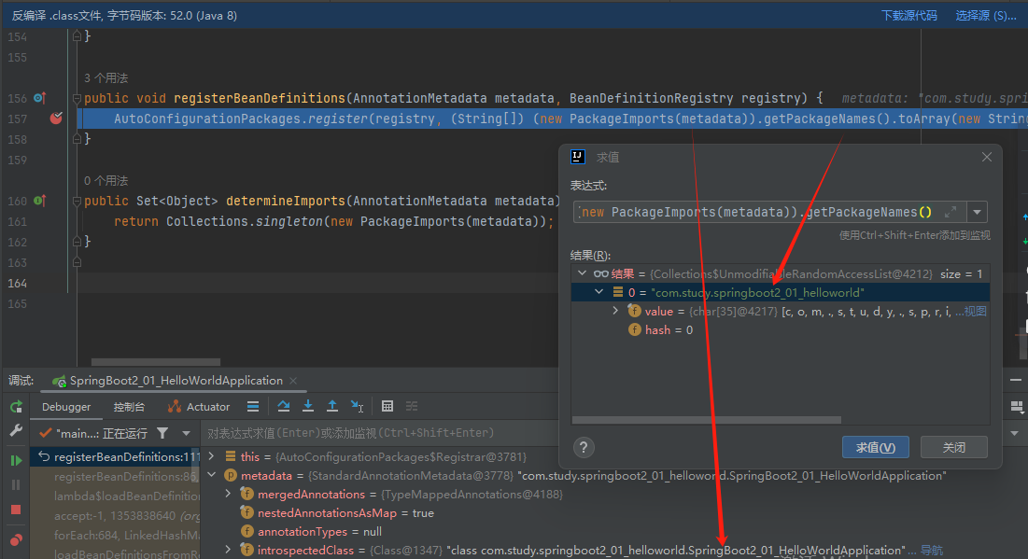Click the implements gutter icon on line 160
Image resolution: width=1028 pixels, height=559 pixels.
[x=40, y=202]
